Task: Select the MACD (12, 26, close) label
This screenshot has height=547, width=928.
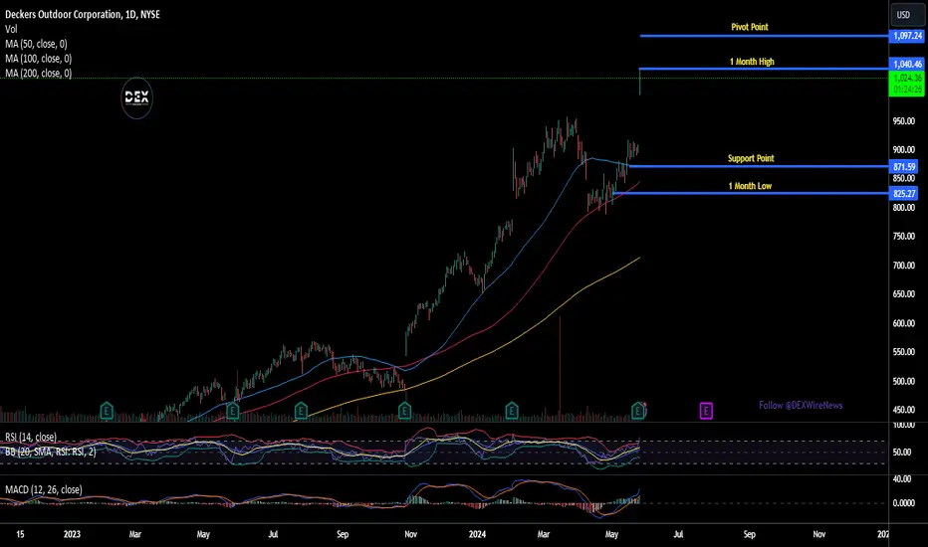Action: click(x=44, y=489)
